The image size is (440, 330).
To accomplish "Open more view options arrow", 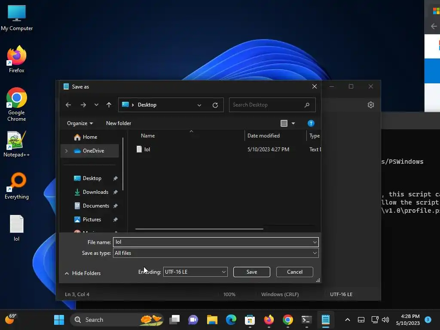I will [x=293, y=123].
